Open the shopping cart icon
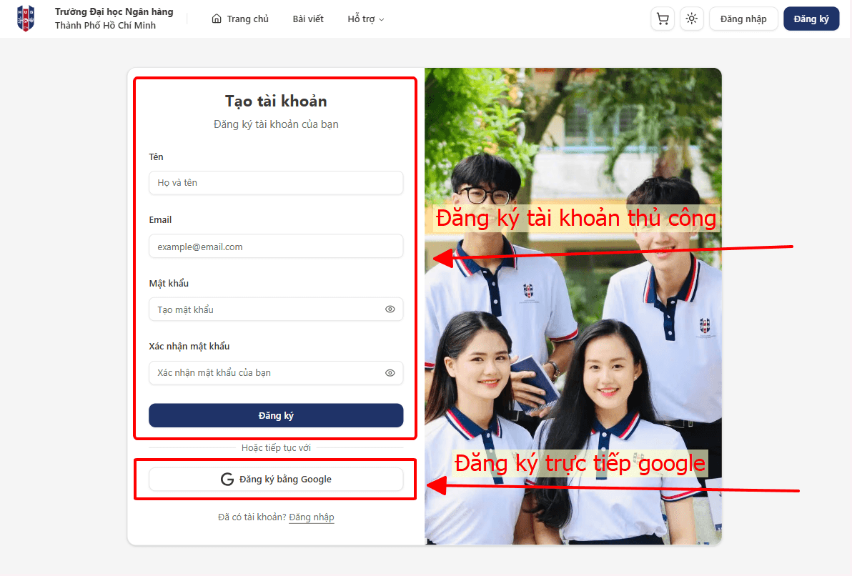 (662, 19)
